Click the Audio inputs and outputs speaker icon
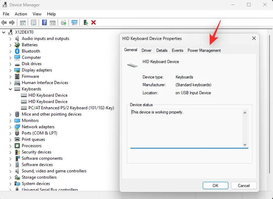 (x=17, y=39)
